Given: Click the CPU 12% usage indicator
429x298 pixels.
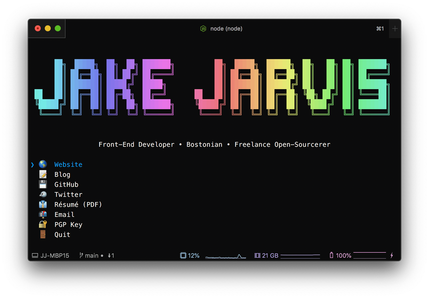Looking at the screenshot, I should (x=190, y=255).
